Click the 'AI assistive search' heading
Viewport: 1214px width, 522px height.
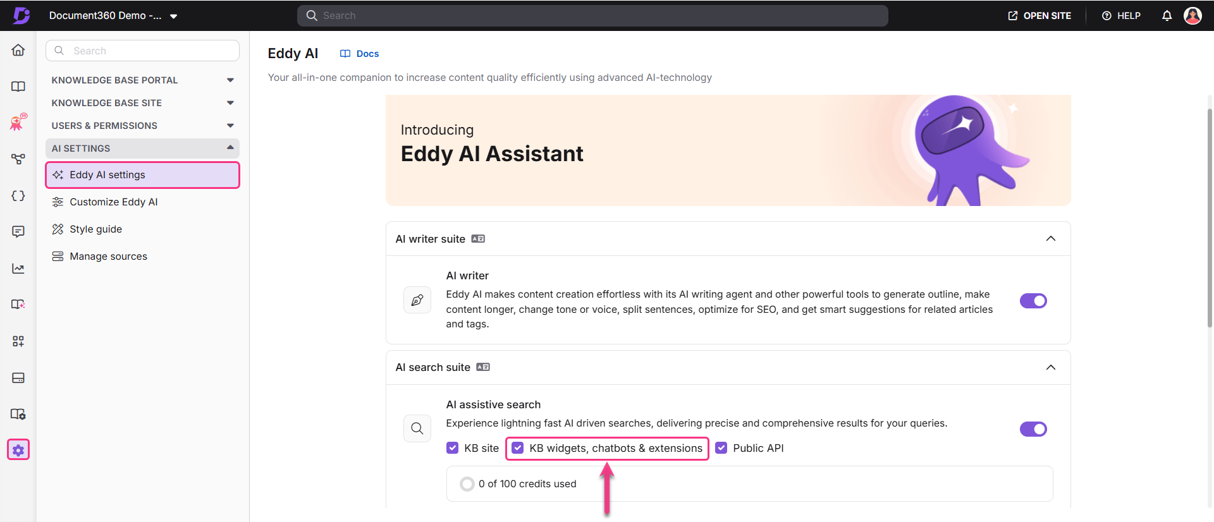click(x=493, y=404)
